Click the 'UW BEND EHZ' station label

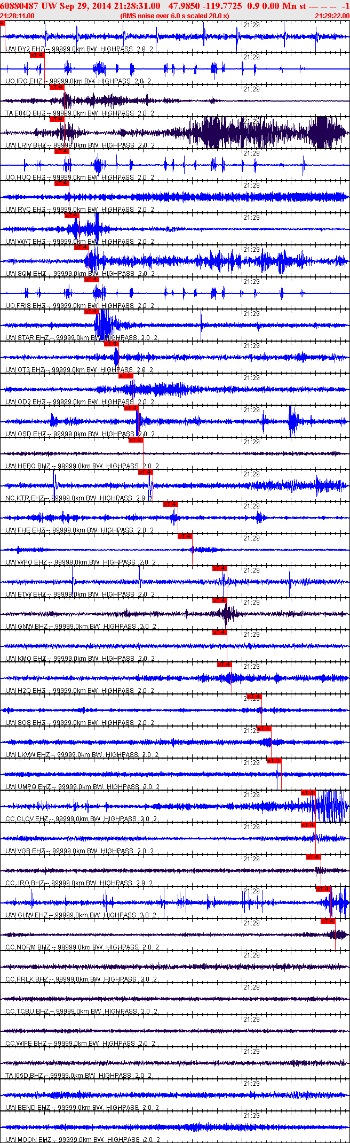point(28,1108)
